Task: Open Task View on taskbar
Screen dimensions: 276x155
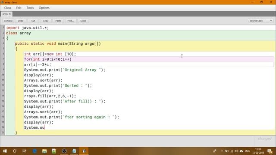Action: coord(24,151)
